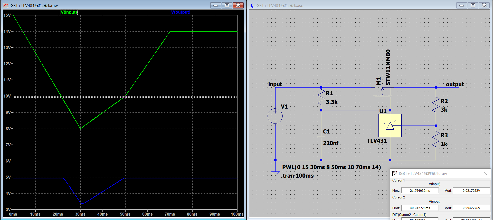The image size is (493, 220).
Task: Click the waveform window title bar icon
Action: [x=6, y=5]
